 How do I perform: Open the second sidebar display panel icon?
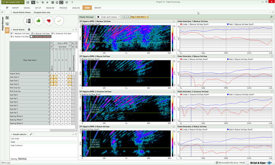[7, 24]
